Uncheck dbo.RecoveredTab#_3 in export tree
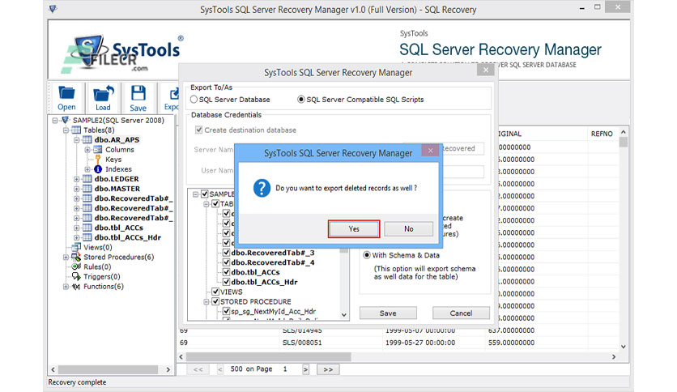This screenshot has height=392, width=677. coord(226,253)
